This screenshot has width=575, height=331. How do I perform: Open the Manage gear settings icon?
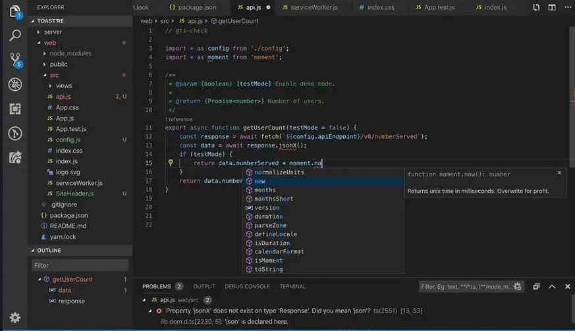pyautogui.click(x=15, y=317)
